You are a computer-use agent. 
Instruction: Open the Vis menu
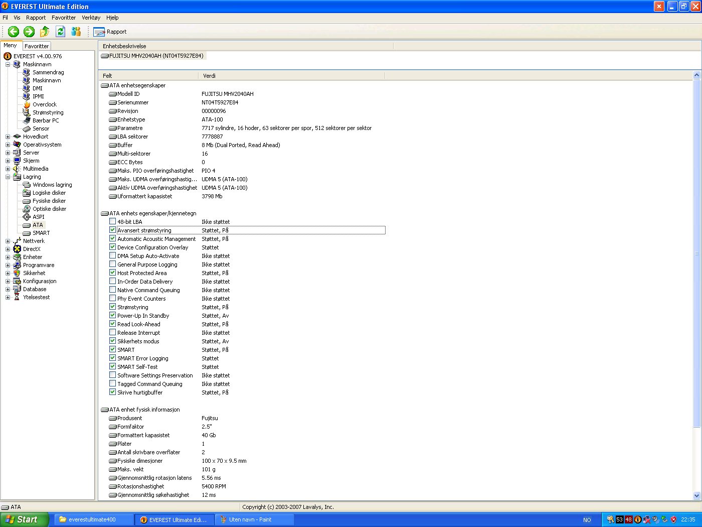click(x=17, y=18)
